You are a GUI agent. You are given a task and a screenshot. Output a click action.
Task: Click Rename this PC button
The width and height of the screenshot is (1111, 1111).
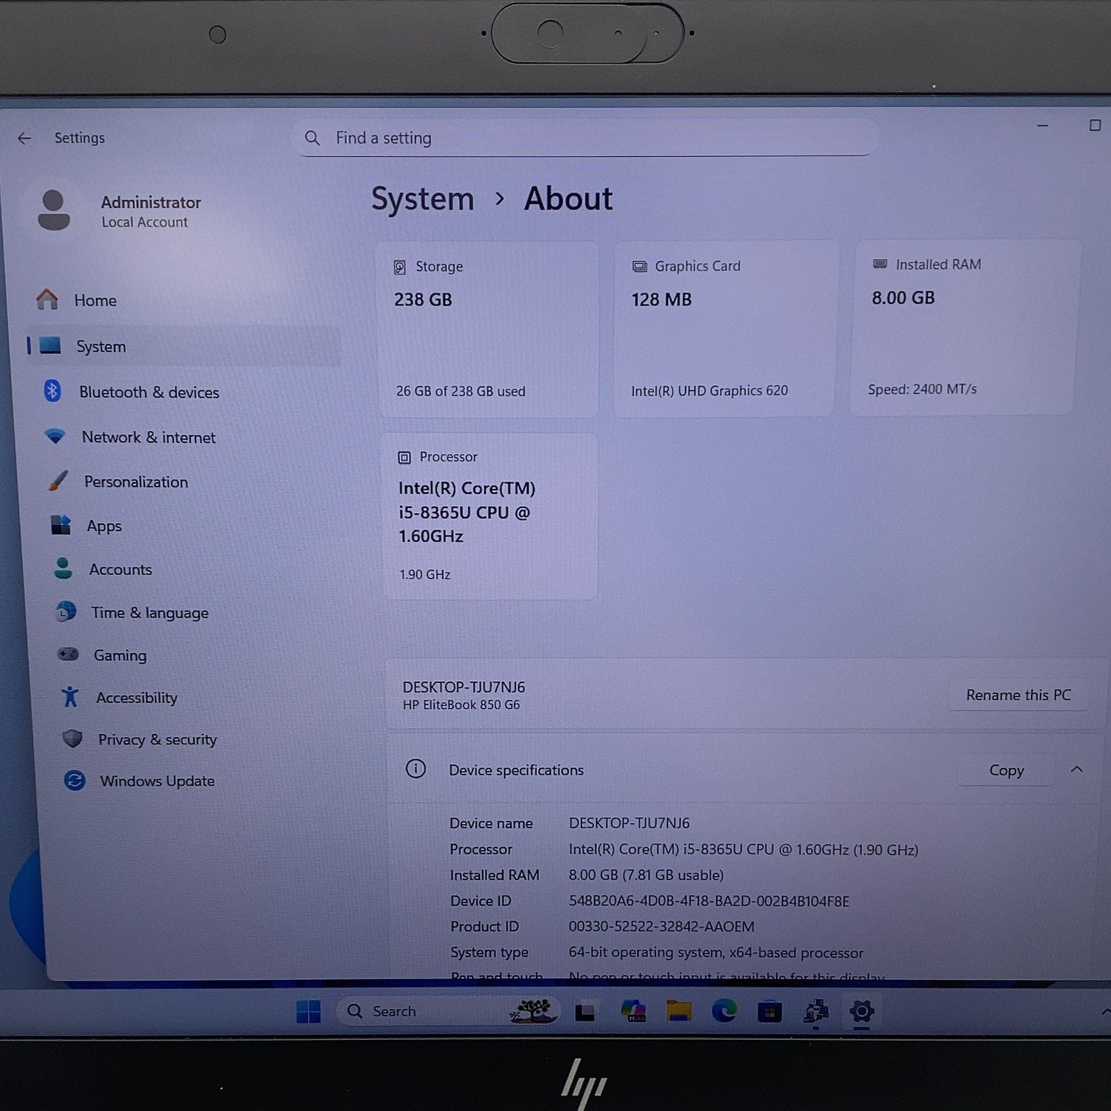coord(1018,695)
